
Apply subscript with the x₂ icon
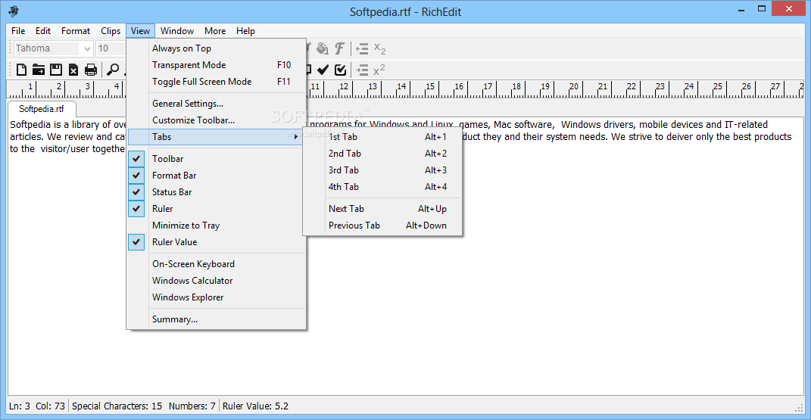tap(379, 48)
